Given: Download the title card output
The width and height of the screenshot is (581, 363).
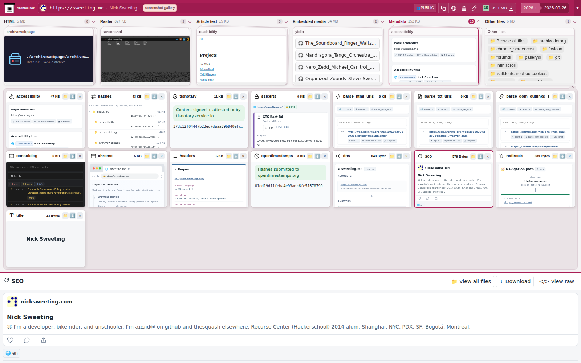Looking at the screenshot, I should [73, 216].
